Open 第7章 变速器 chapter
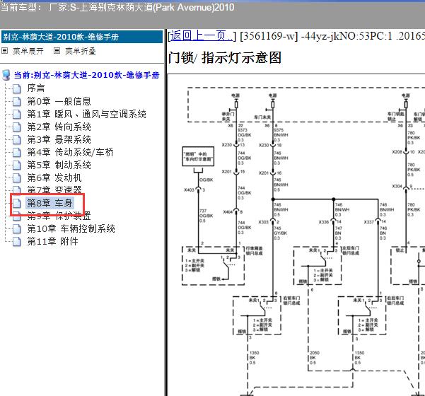 54,190
